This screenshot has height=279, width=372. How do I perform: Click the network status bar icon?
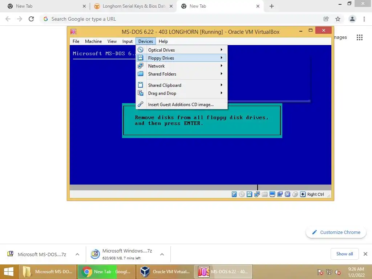click(257, 194)
